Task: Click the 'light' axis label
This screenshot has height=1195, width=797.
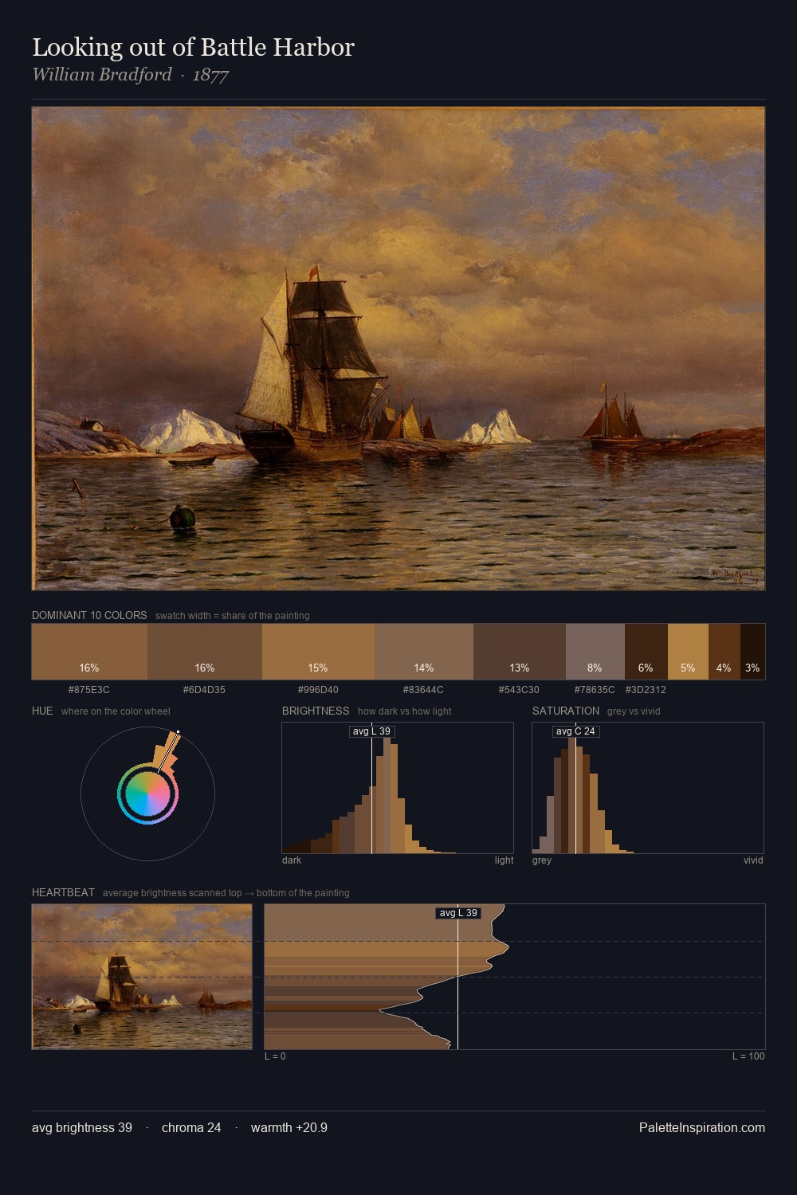Action: 504,860
